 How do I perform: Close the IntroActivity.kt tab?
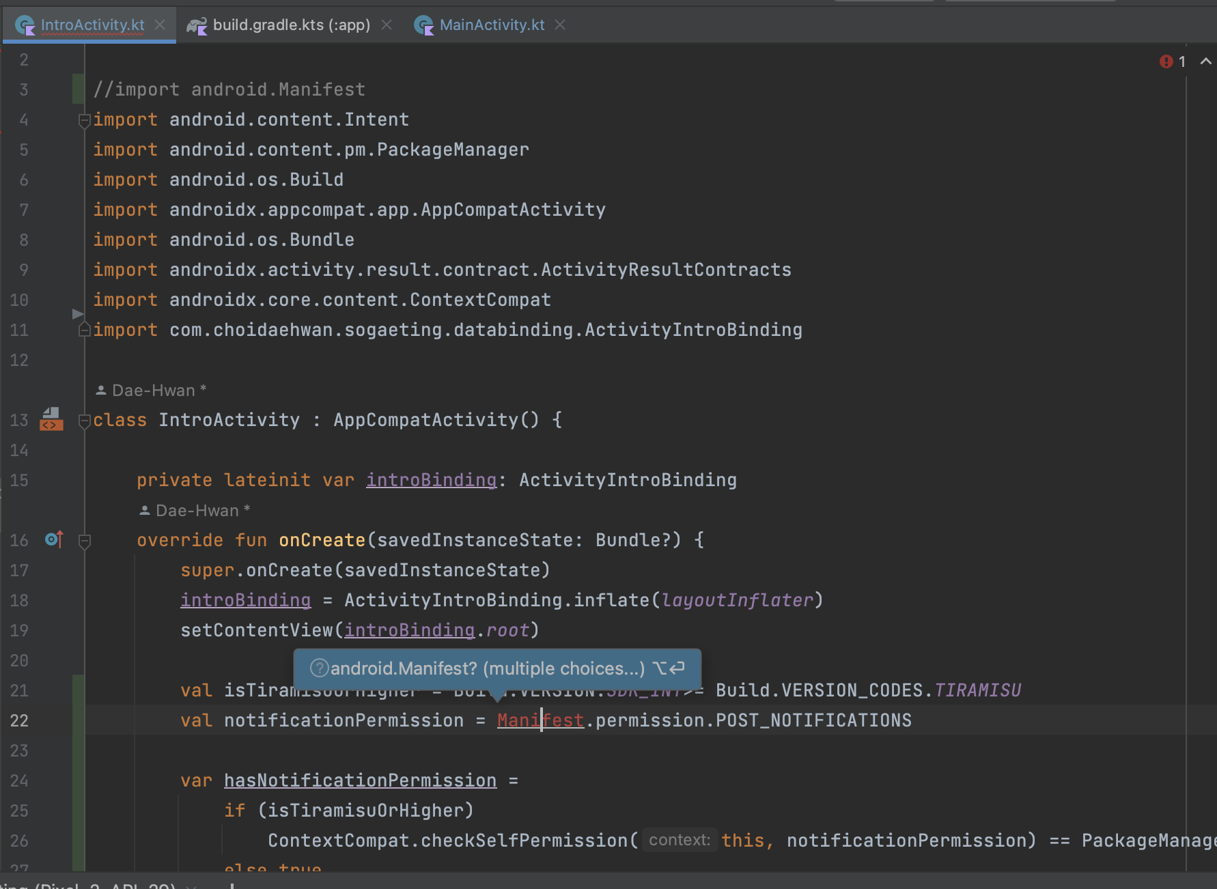(x=160, y=25)
